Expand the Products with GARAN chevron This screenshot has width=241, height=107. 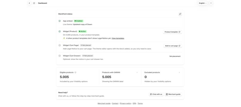click(137, 72)
